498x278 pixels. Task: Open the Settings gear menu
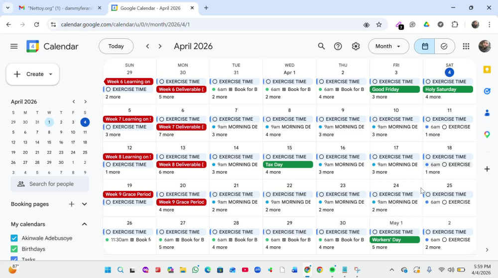pyautogui.click(x=356, y=47)
